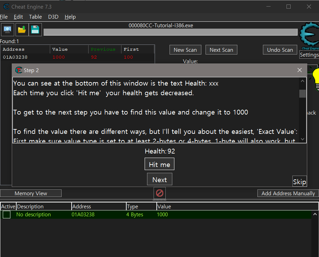
Task: Skip this tutorial step
Action: (x=300, y=181)
